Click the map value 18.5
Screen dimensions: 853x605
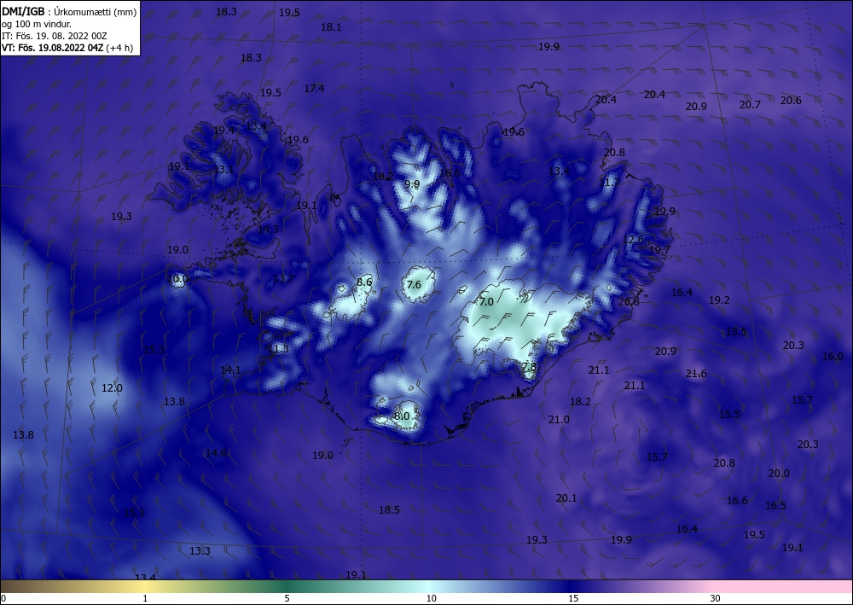tap(389, 509)
